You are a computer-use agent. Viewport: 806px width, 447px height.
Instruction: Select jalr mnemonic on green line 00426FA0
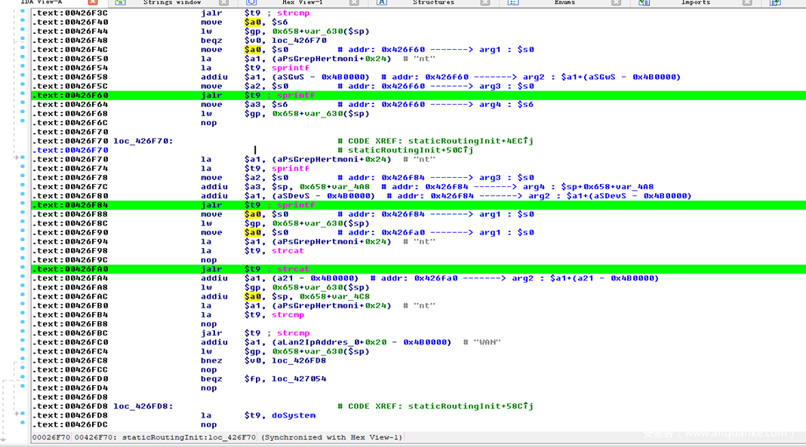coord(211,269)
